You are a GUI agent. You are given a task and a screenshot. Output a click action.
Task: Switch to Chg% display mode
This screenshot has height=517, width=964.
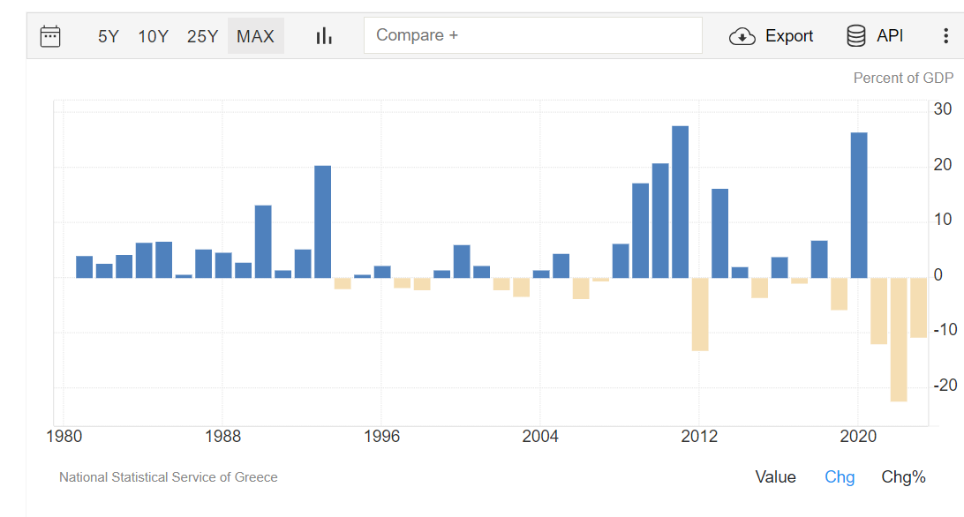pyautogui.click(x=903, y=477)
